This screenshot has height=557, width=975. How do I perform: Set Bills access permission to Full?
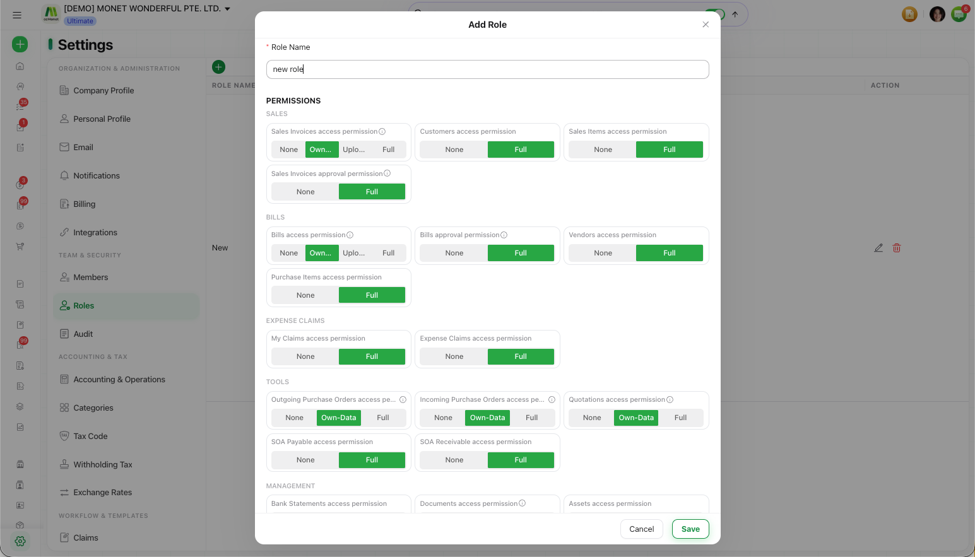pyautogui.click(x=389, y=253)
